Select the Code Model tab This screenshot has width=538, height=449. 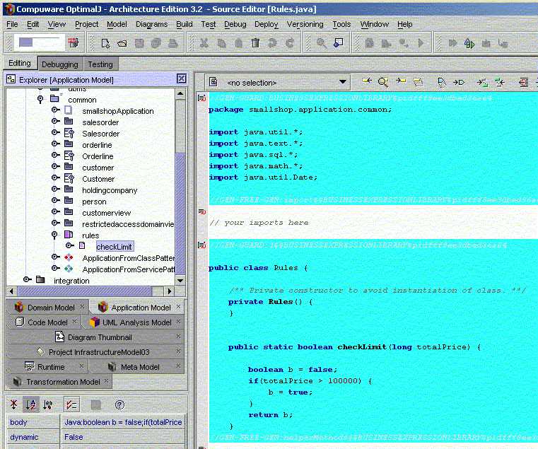pos(45,322)
